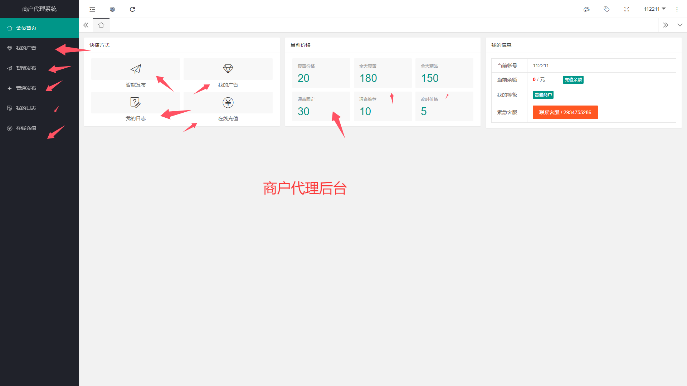Screen dimensions: 687x386
Task: Click the 我的日志 shortcut label
Action: [x=136, y=118]
